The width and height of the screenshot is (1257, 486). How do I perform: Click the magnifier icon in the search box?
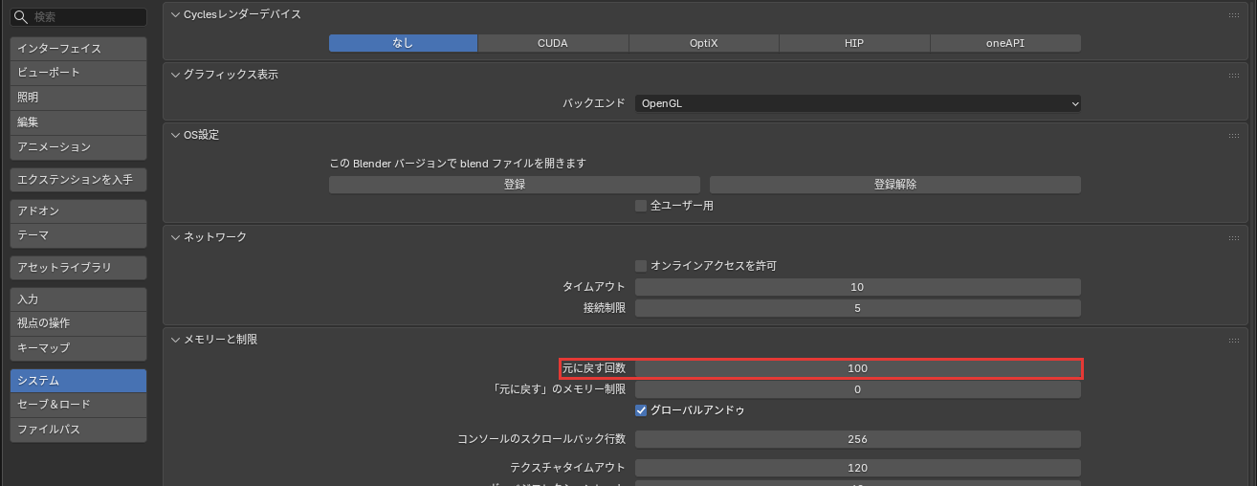pos(21,17)
